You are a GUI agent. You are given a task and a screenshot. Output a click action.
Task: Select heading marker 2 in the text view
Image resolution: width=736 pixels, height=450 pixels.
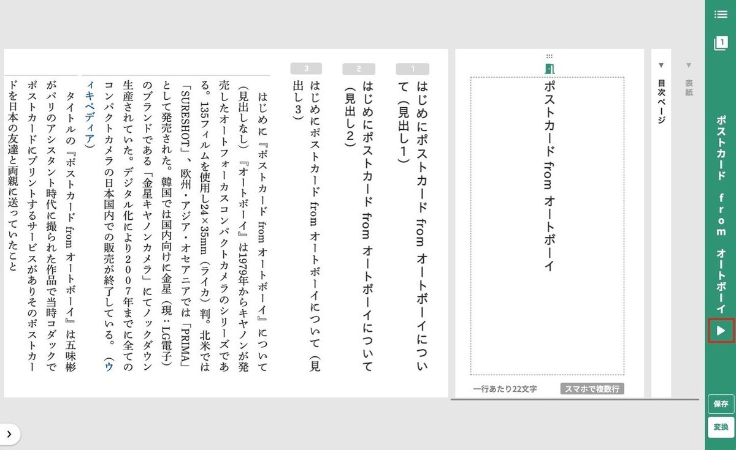click(359, 68)
